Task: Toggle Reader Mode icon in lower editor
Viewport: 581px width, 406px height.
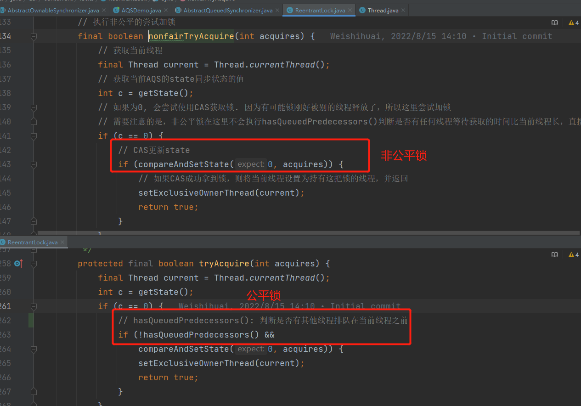Action: tap(554, 254)
